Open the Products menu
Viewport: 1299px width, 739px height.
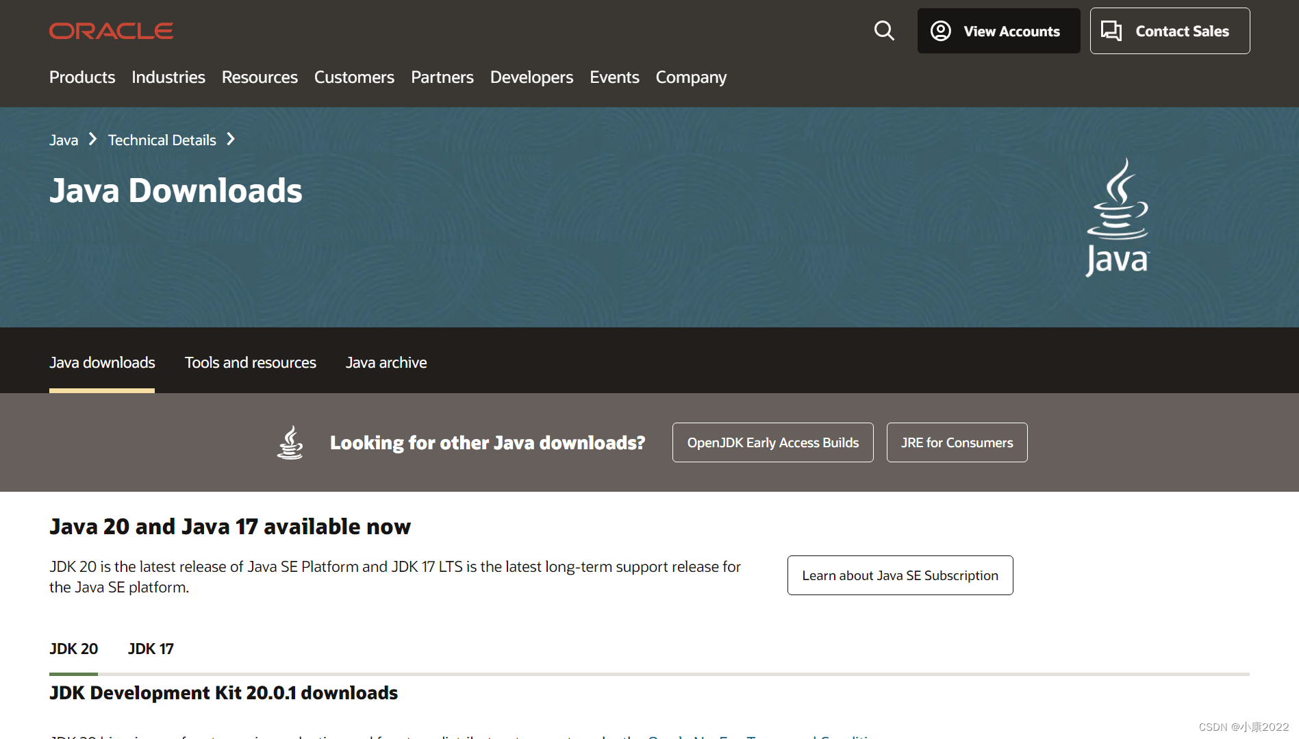coord(82,77)
